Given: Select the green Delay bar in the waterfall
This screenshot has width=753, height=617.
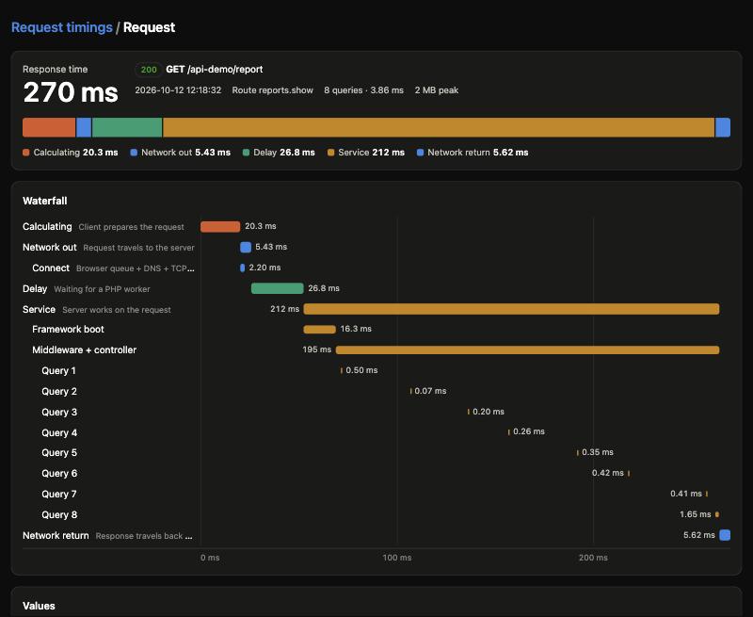Looking at the screenshot, I should (277, 288).
